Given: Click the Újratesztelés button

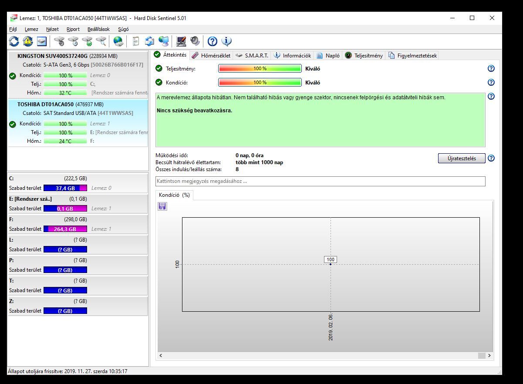Looking at the screenshot, I should [x=462, y=158].
